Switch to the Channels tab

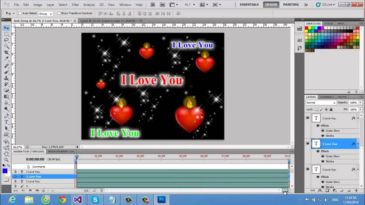click(327, 97)
